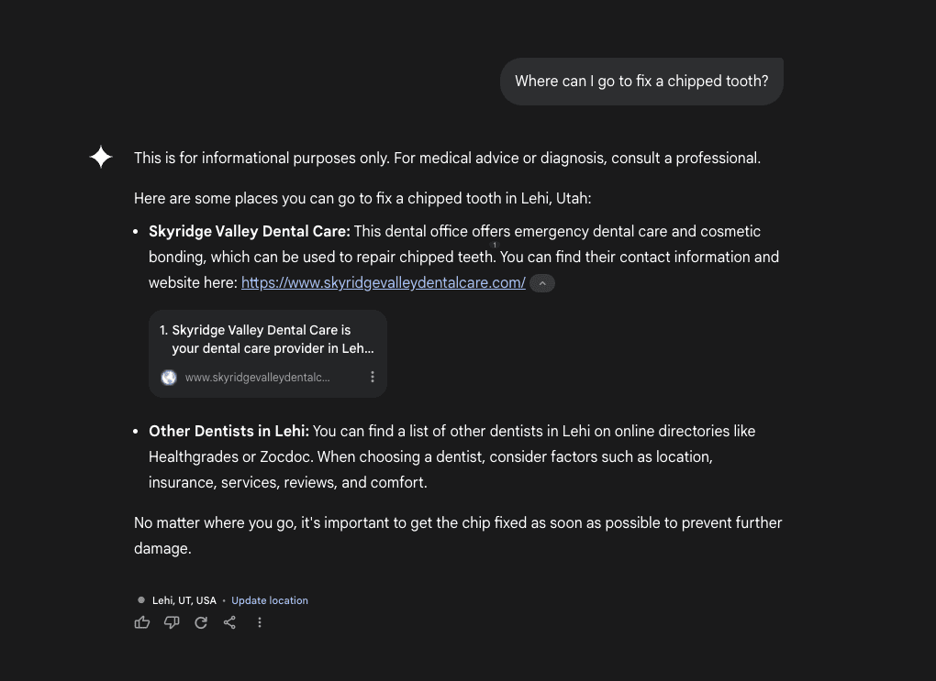Viewport: 936px width, 681px height.
Task: Click the grey location dot indicator
Action: coord(141,600)
